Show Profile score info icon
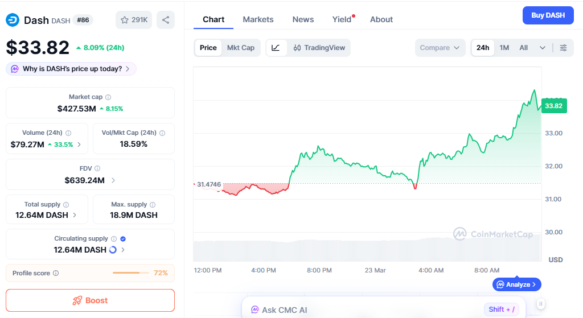 point(56,274)
